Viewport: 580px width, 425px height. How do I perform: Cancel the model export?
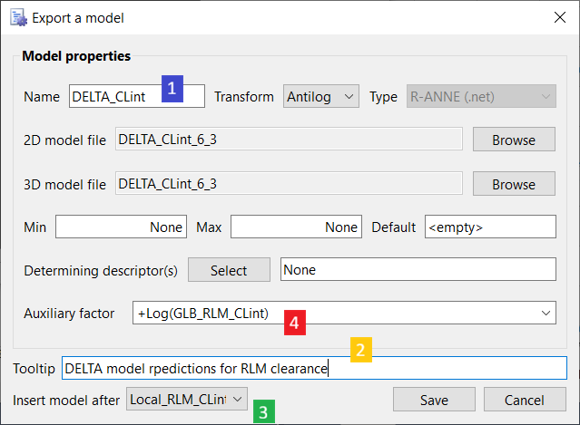pos(525,400)
